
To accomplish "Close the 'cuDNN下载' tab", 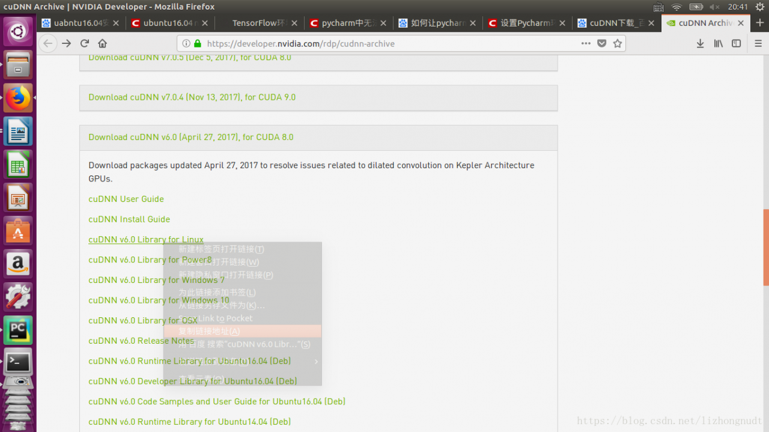I will click(650, 23).
